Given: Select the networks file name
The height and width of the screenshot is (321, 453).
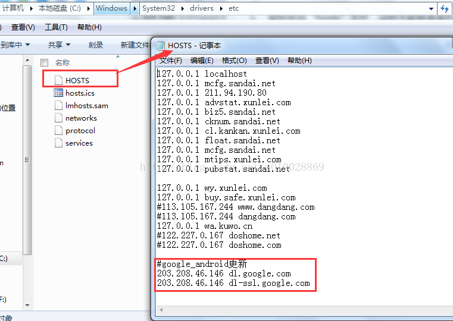Looking at the screenshot, I should coord(81,118).
